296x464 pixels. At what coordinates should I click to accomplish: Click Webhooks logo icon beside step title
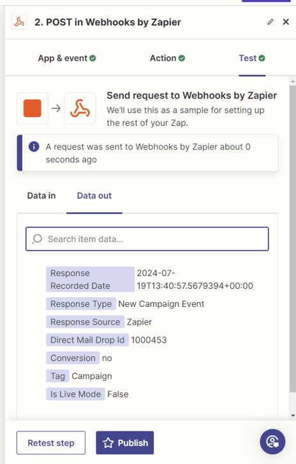point(19,22)
